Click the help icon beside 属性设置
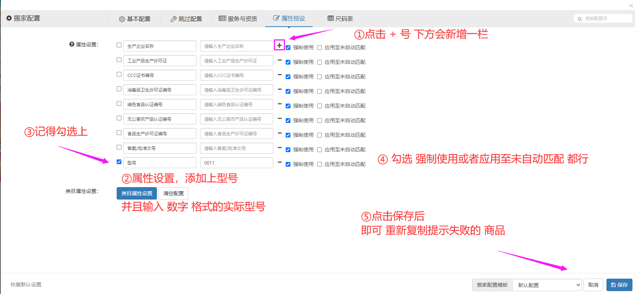 pyautogui.click(x=72, y=44)
